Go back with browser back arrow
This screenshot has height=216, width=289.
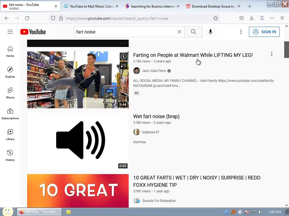[x=7, y=18]
